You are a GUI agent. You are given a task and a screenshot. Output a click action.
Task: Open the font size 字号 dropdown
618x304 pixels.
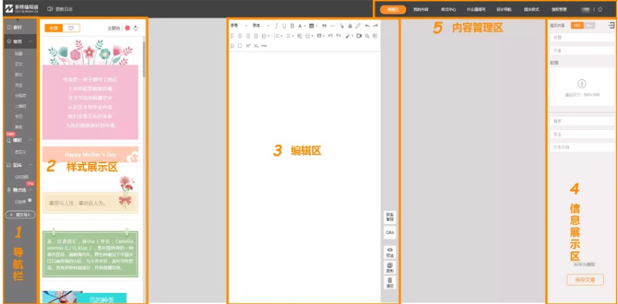click(239, 26)
